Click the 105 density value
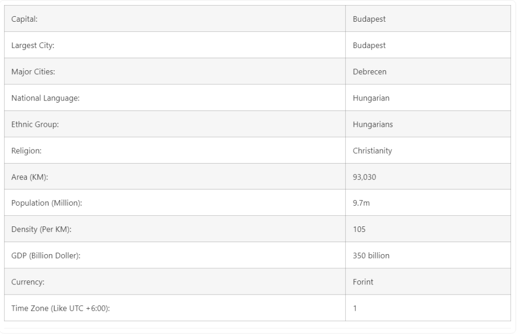Screen dimensions: 517x335 pos(359,229)
